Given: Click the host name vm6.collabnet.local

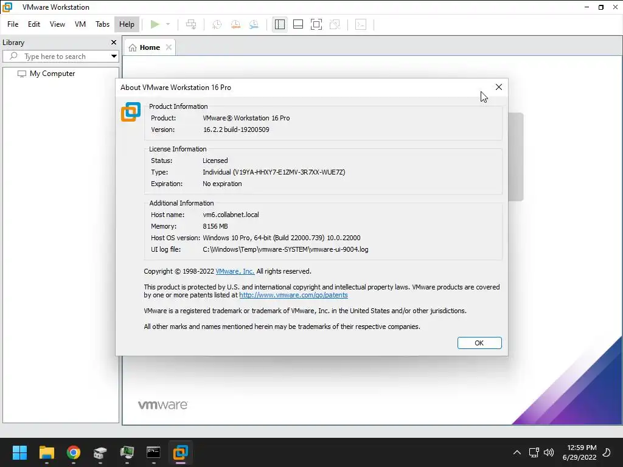Looking at the screenshot, I should [231, 215].
